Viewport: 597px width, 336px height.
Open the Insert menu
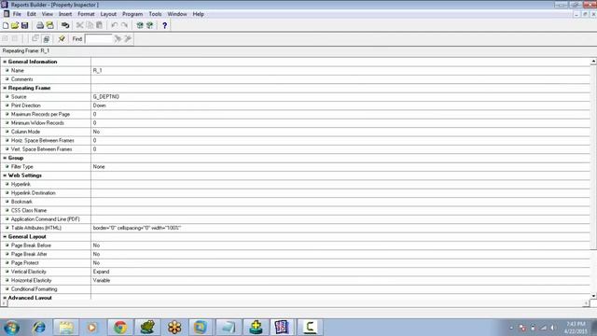point(65,14)
